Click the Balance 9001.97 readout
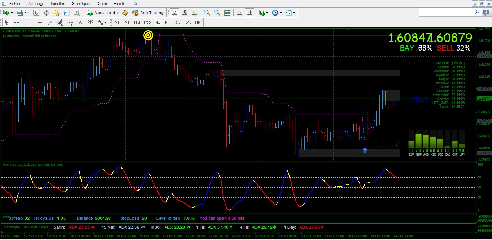This screenshot has width=492, height=240. click(94, 218)
